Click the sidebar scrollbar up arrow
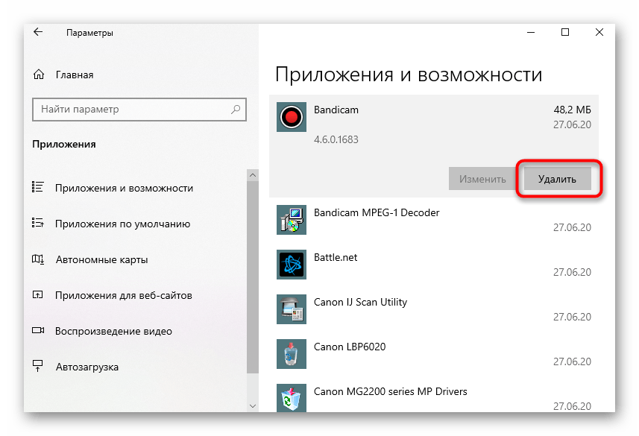This screenshot has height=436, width=639. point(253,175)
